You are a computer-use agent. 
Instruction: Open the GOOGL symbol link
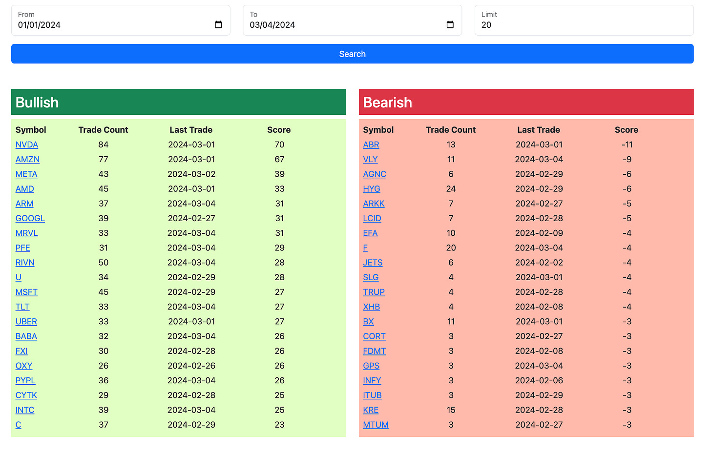[30, 218]
